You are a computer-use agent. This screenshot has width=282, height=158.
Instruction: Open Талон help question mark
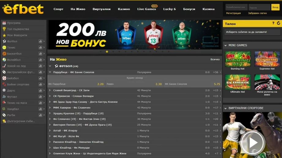[x=273, y=23]
